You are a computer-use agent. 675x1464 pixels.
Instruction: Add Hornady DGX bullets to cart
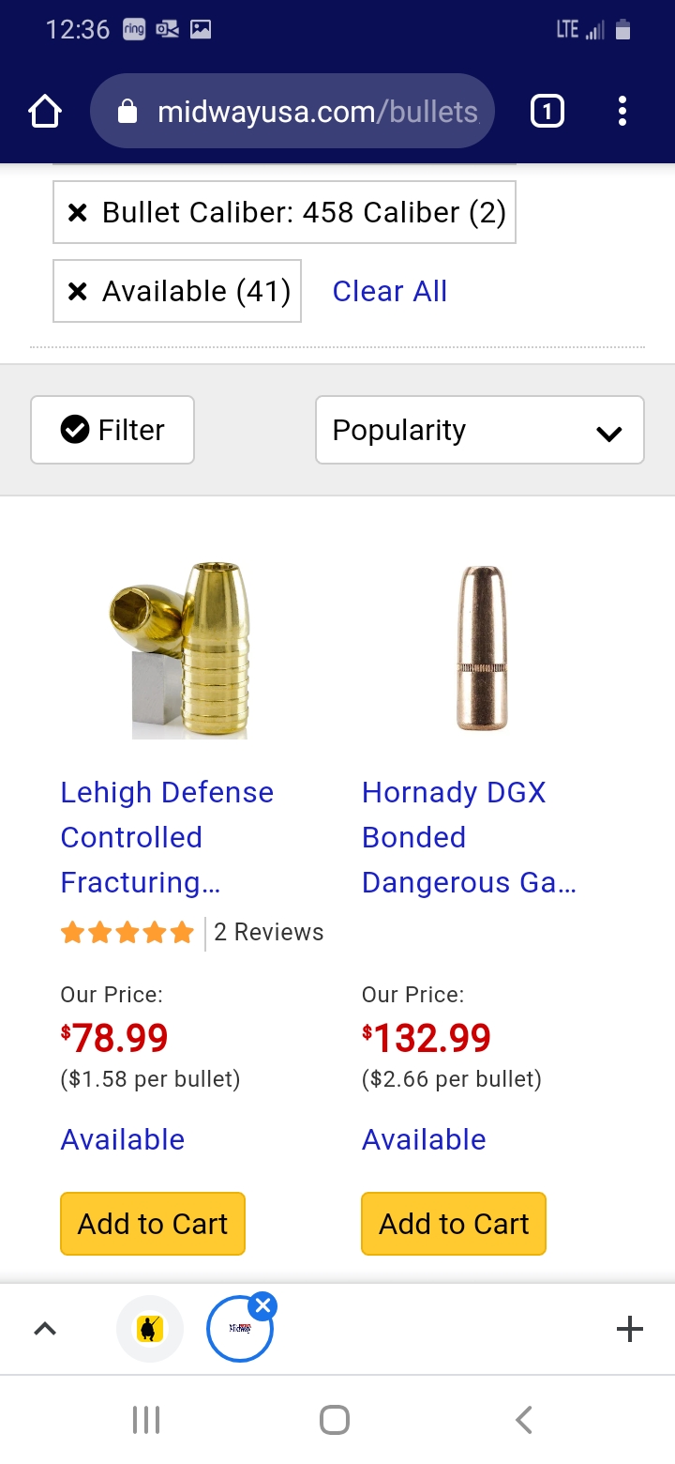pyautogui.click(x=454, y=1224)
